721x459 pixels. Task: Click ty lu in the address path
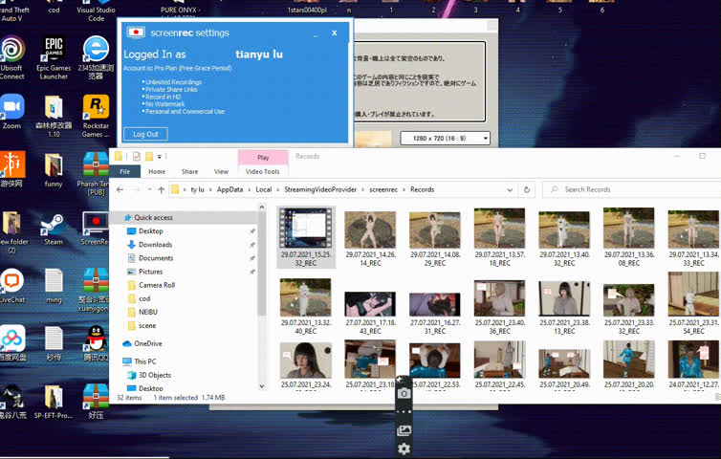point(197,189)
